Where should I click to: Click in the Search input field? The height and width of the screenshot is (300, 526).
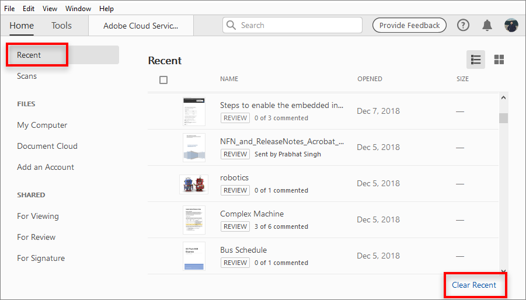(298, 25)
